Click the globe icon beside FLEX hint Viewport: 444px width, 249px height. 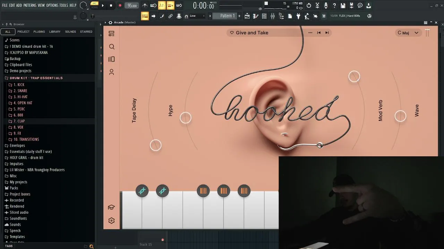point(369,16)
